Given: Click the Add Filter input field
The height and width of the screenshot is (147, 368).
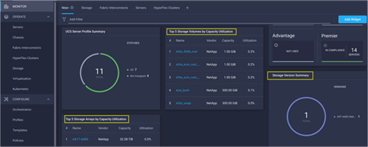Looking at the screenshot, I should click(200, 19).
